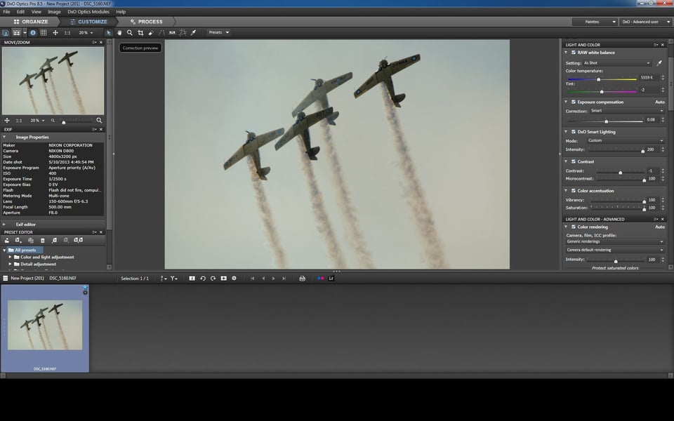Open the filmstrip sort order menu
This screenshot has height=421, width=674.
click(164, 279)
